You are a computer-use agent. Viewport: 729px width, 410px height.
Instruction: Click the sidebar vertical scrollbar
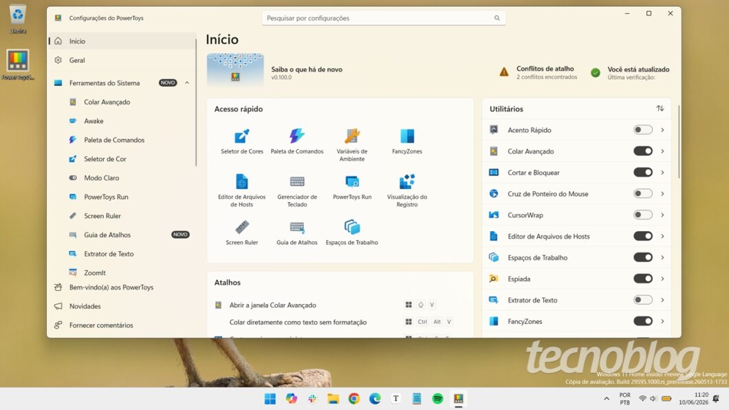[x=196, y=102]
